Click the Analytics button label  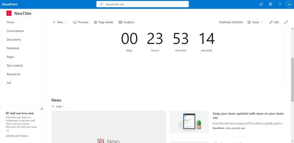tap(129, 22)
